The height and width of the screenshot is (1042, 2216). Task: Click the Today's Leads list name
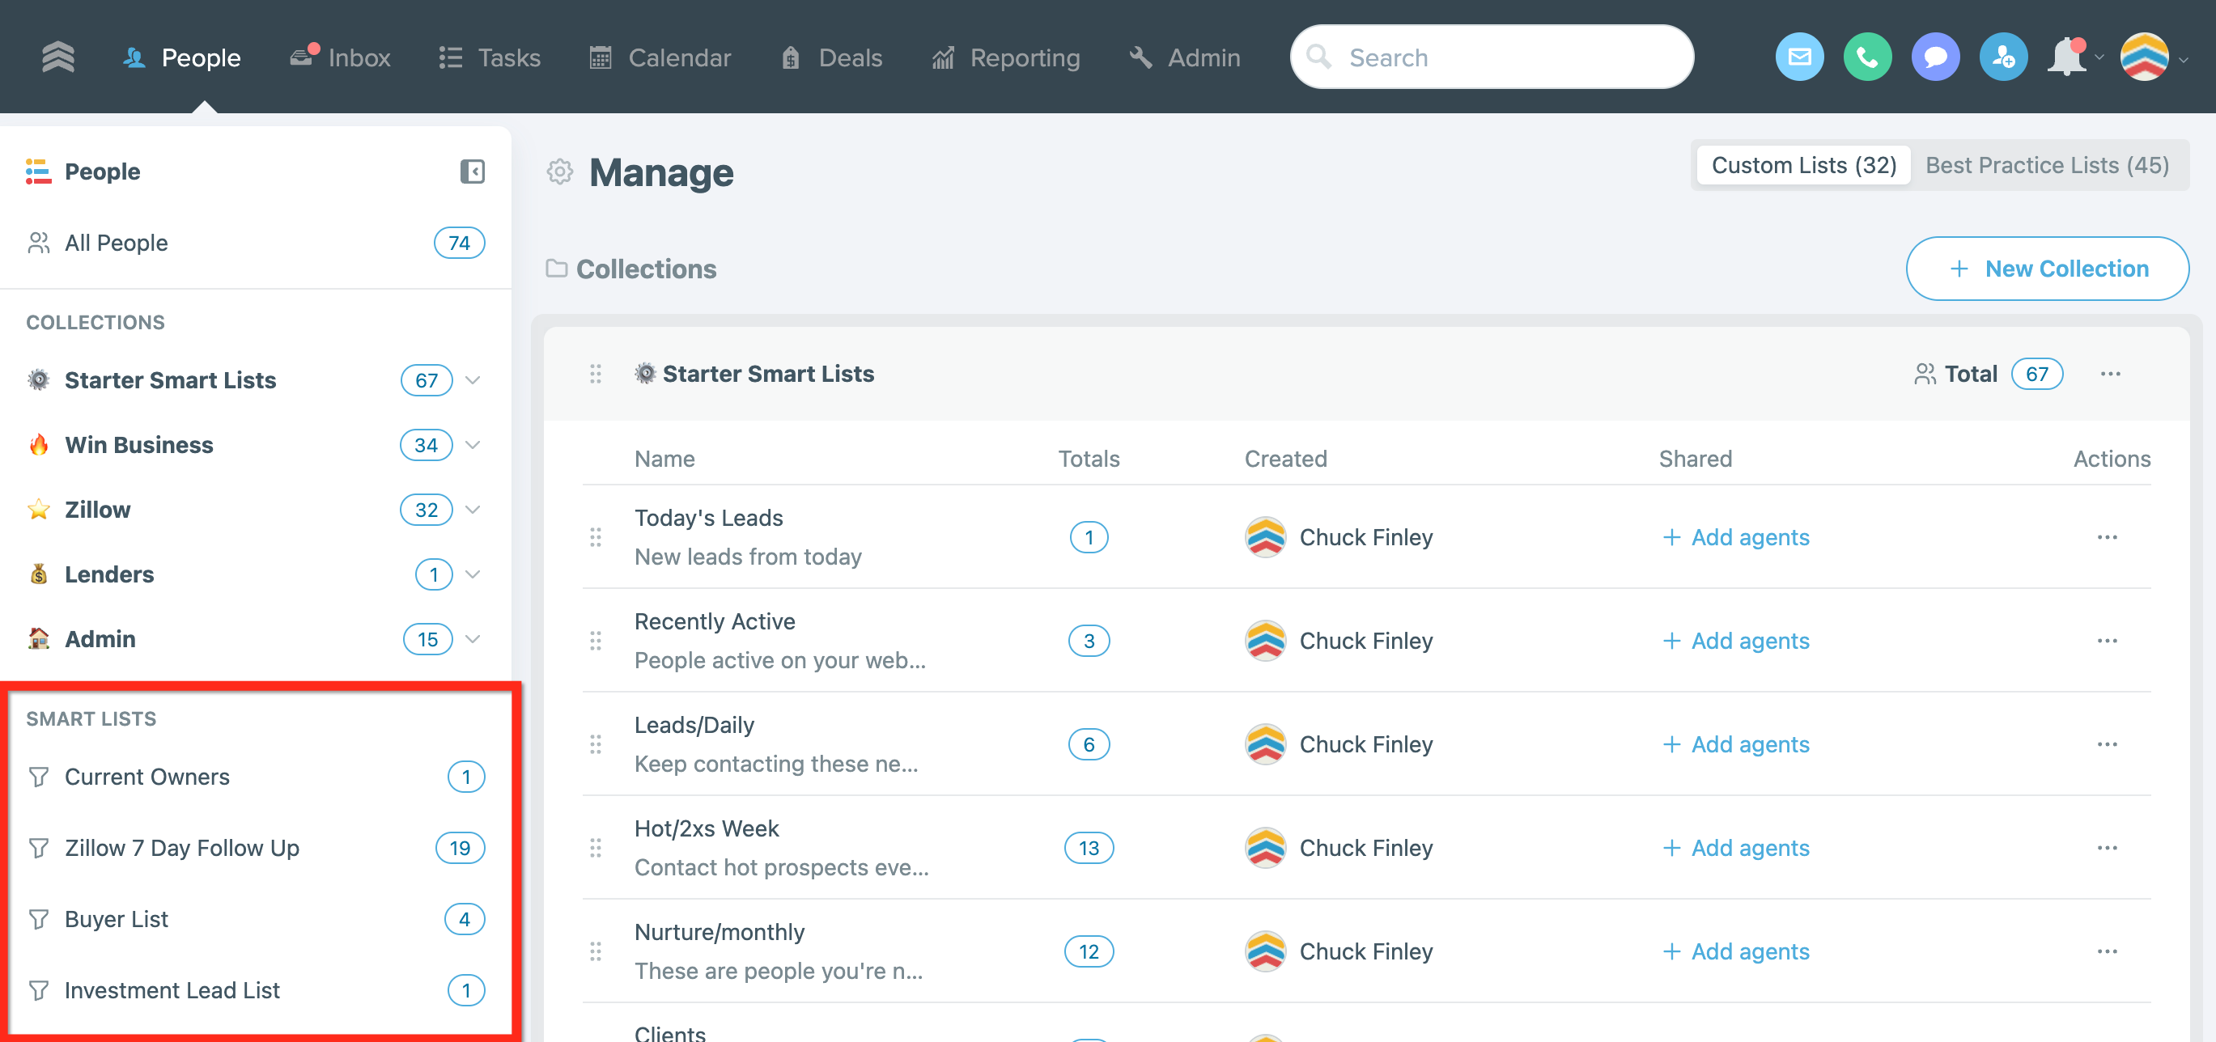(x=709, y=519)
